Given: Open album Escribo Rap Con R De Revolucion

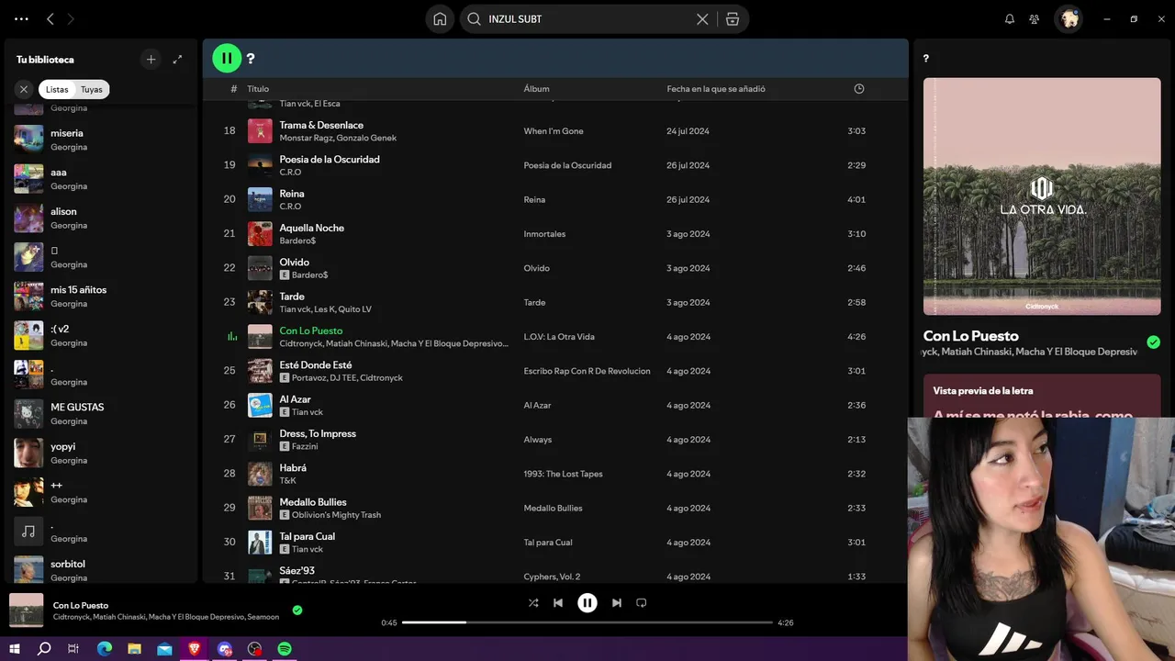Looking at the screenshot, I should tap(587, 371).
